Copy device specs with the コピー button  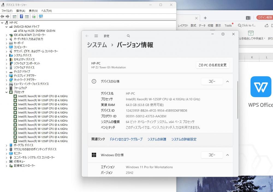coord(212,81)
